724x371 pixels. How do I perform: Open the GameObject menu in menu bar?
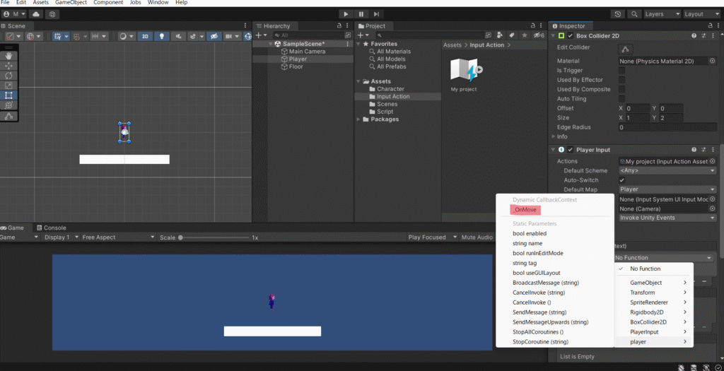(x=71, y=3)
